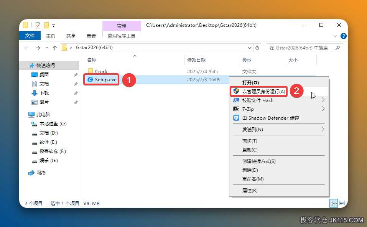Click the pin icon beside 桌面
Screen dimensions: 367x227
pos(76,75)
